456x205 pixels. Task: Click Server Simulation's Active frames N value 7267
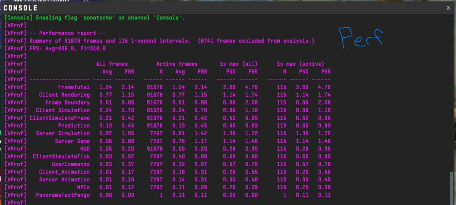pyautogui.click(x=156, y=133)
